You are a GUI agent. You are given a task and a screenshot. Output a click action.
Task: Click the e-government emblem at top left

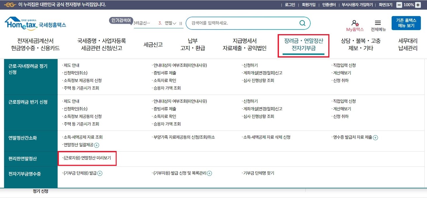pyautogui.click(x=10, y=4)
